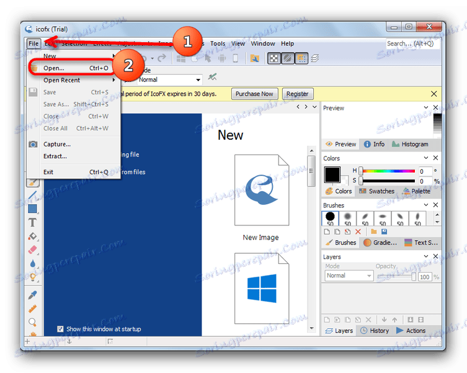Expand the New submenu arrow
The image size is (467, 373).
(113, 56)
